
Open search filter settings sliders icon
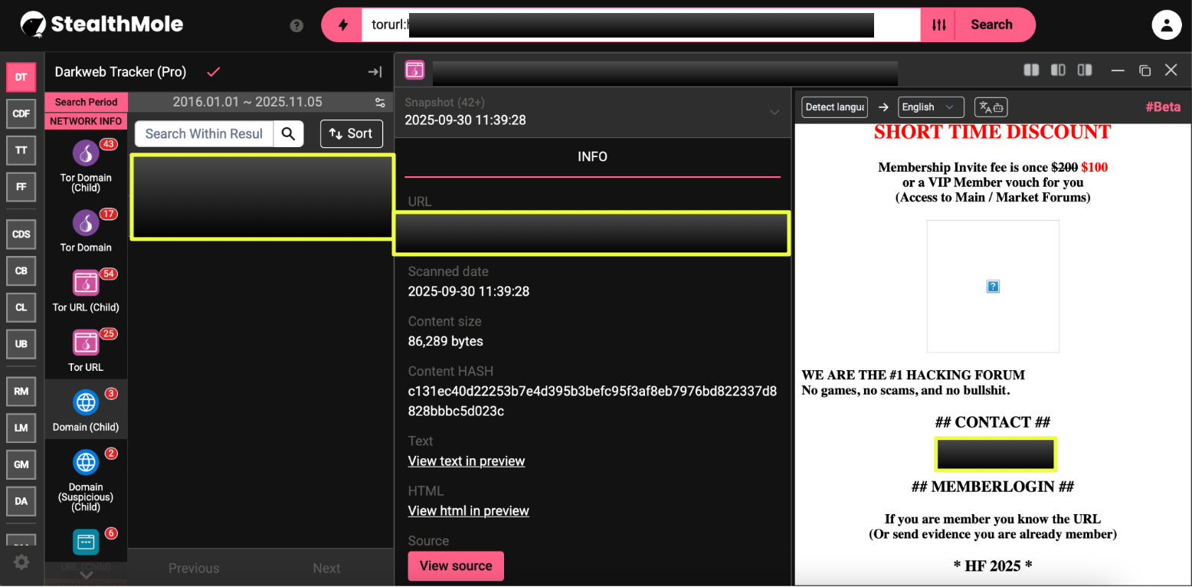pos(938,25)
